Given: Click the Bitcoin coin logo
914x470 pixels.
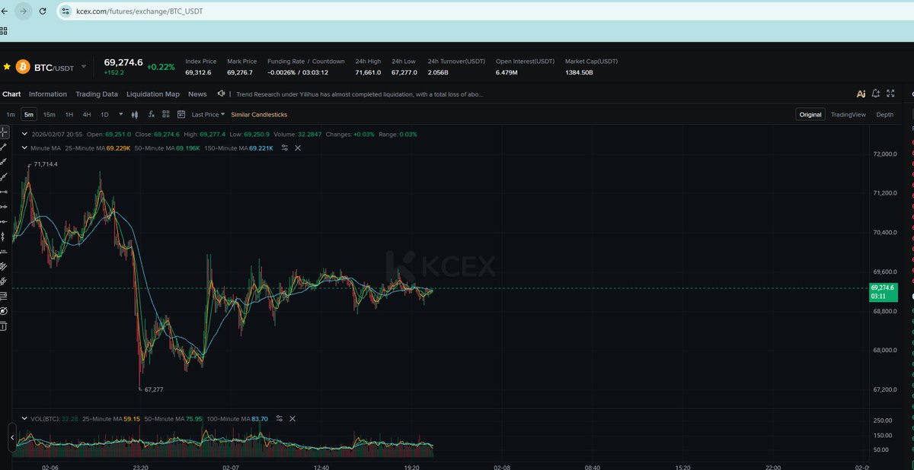Looking at the screenshot, I should pos(22,67).
